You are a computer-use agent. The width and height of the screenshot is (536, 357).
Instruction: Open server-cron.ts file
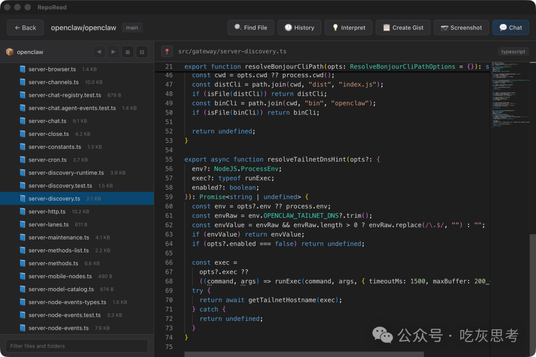(x=77, y=160)
